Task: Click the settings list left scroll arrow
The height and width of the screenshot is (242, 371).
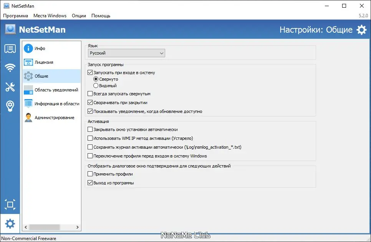Action: [x=26, y=227]
